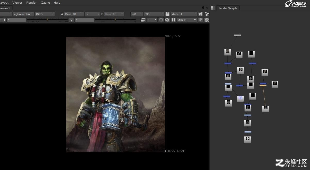Select the topmost gray dot node

tap(237, 35)
